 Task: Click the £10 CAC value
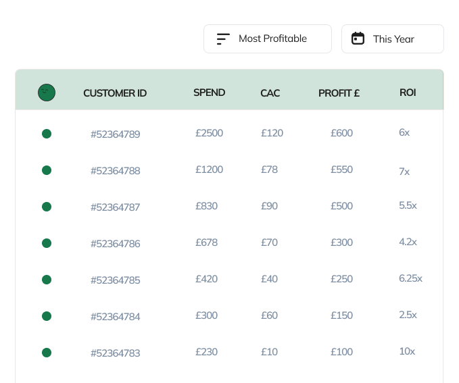coord(269,352)
